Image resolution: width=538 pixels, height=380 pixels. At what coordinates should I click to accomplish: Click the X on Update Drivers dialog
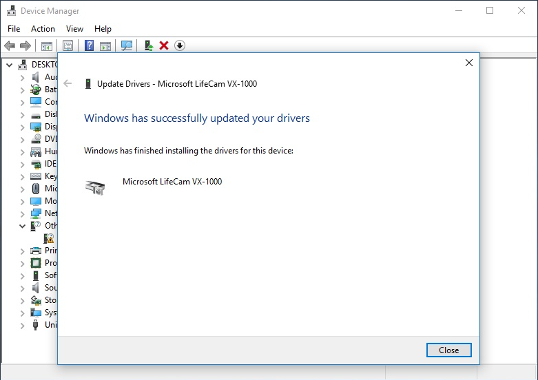coord(469,63)
